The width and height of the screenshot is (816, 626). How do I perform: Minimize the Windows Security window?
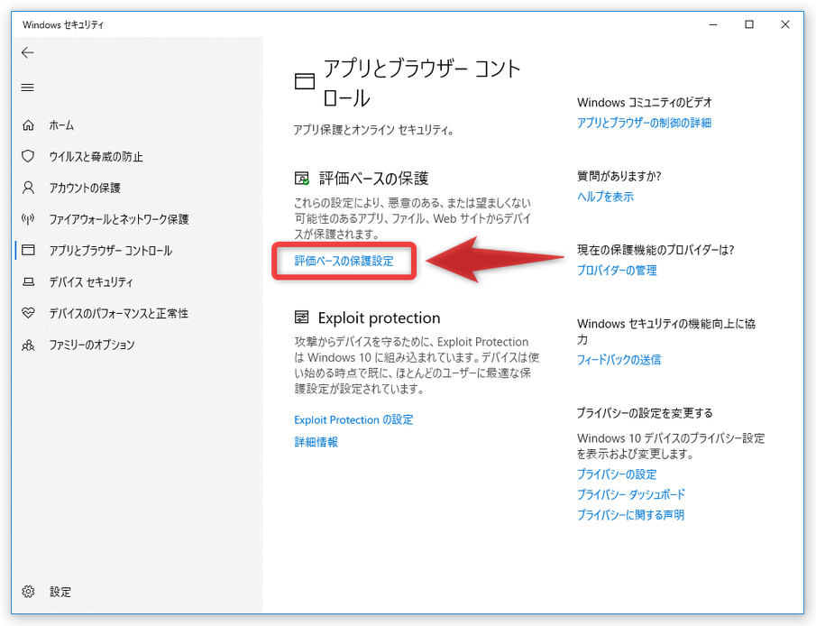[x=713, y=24]
